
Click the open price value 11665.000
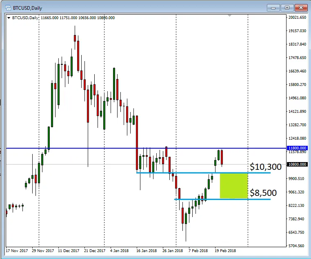tap(49, 18)
